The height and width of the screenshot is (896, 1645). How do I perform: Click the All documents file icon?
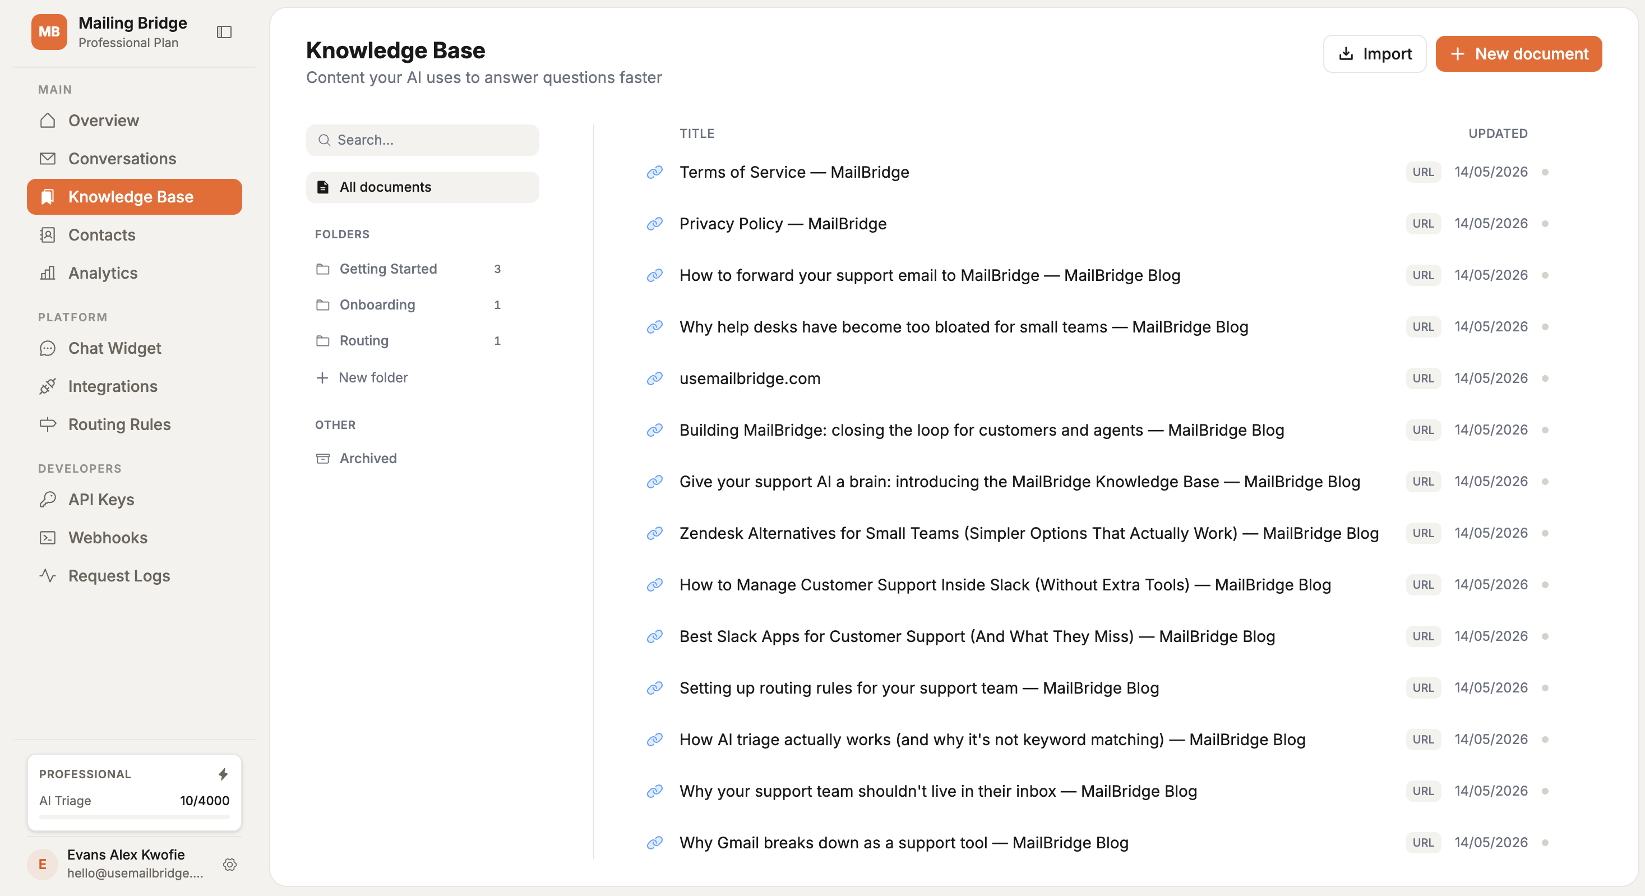tap(322, 187)
